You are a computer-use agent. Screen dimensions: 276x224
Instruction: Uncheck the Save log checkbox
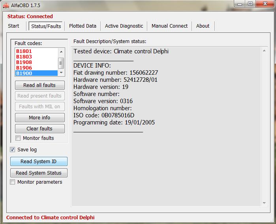pos(12,150)
